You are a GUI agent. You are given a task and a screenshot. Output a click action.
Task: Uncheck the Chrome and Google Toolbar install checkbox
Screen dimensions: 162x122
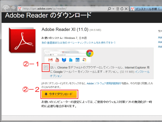pos(46,68)
